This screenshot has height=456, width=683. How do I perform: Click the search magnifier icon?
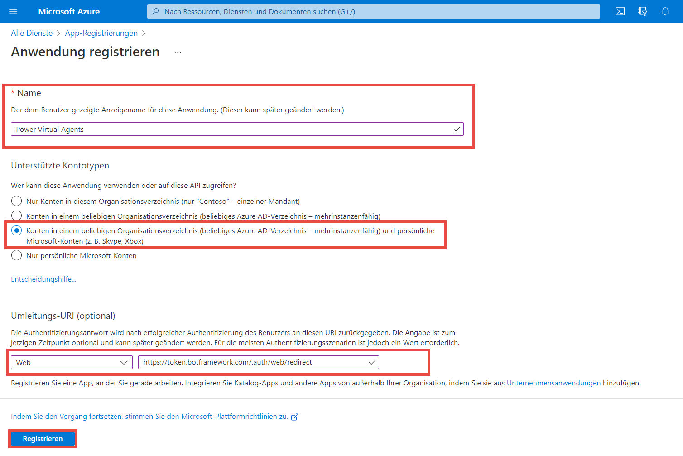tap(155, 11)
